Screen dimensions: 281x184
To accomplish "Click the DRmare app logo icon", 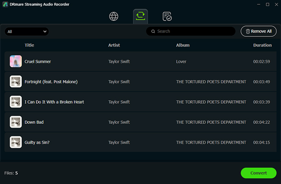I will [5, 4].
